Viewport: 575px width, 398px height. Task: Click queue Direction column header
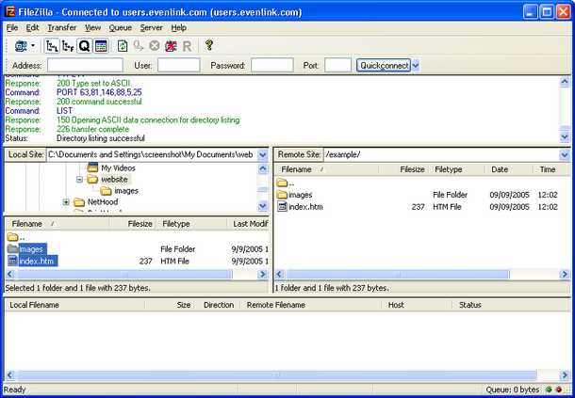click(x=219, y=305)
